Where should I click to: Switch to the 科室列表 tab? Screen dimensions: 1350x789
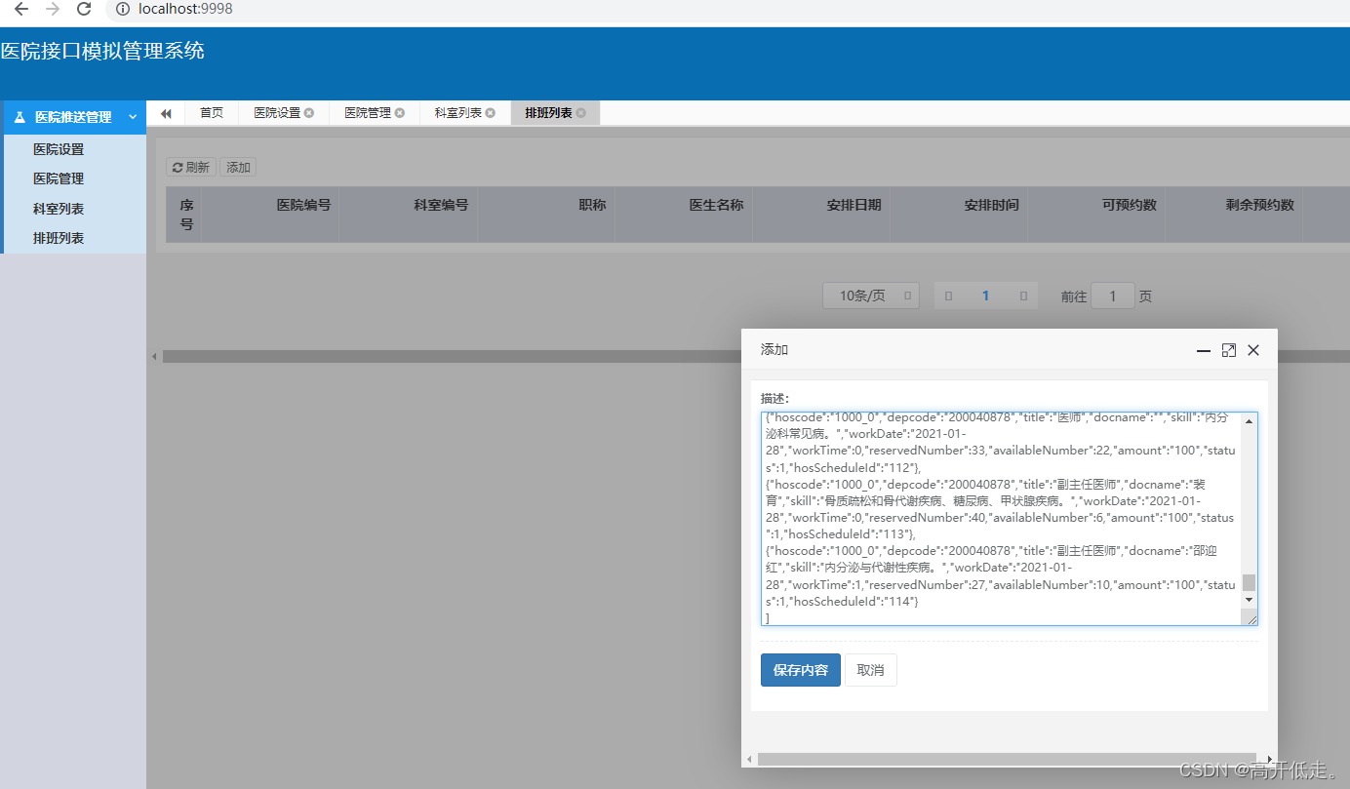458,113
